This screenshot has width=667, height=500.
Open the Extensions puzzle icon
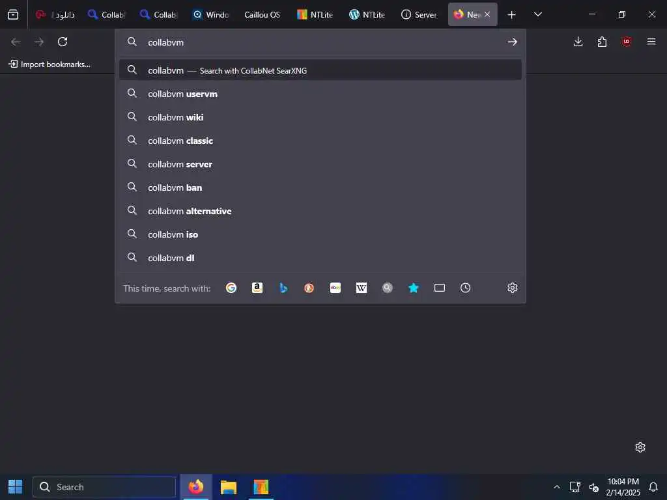tap(602, 42)
